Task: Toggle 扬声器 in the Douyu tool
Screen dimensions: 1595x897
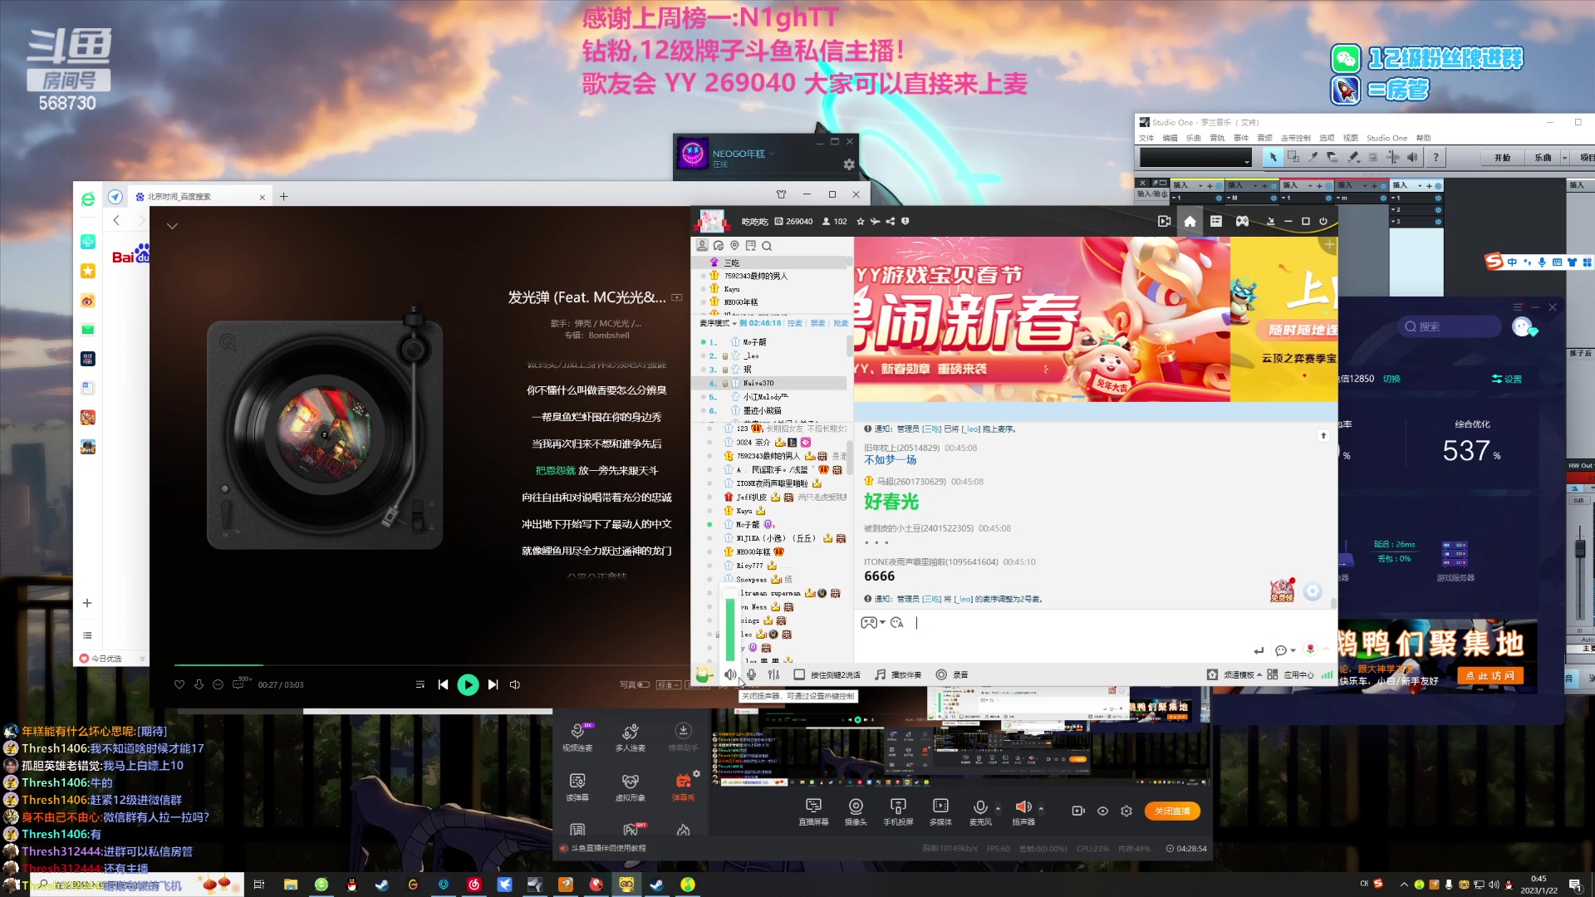Action: [1023, 811]
